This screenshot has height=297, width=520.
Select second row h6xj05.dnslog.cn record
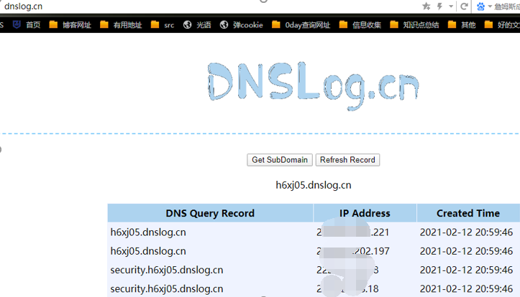pyautogui.click(x=148, y=251)
